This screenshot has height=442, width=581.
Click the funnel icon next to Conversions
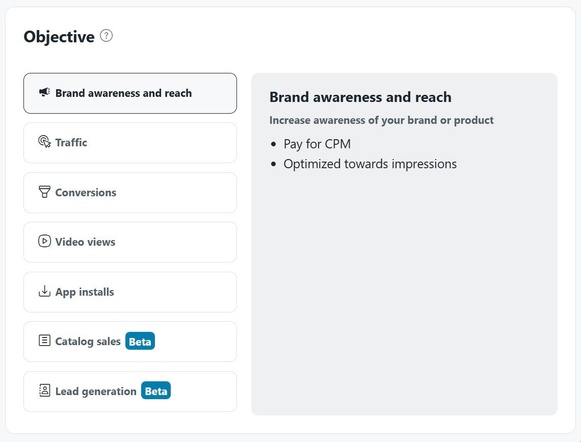tap(44, 192)
